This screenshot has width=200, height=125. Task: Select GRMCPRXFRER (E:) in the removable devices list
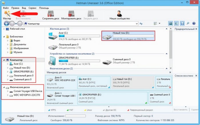click(x=74, y=61)
